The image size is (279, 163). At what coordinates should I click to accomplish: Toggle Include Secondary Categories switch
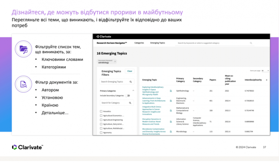coord(128,96)
